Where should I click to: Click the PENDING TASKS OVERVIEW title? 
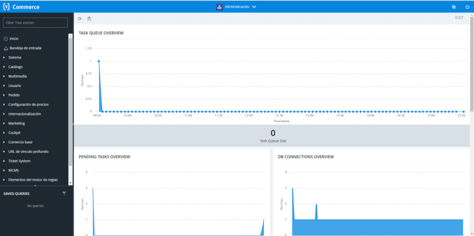pos(104,157)
